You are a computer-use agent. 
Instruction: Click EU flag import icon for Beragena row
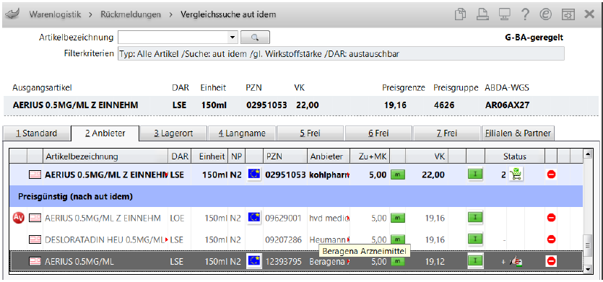(x=253, y=261)
